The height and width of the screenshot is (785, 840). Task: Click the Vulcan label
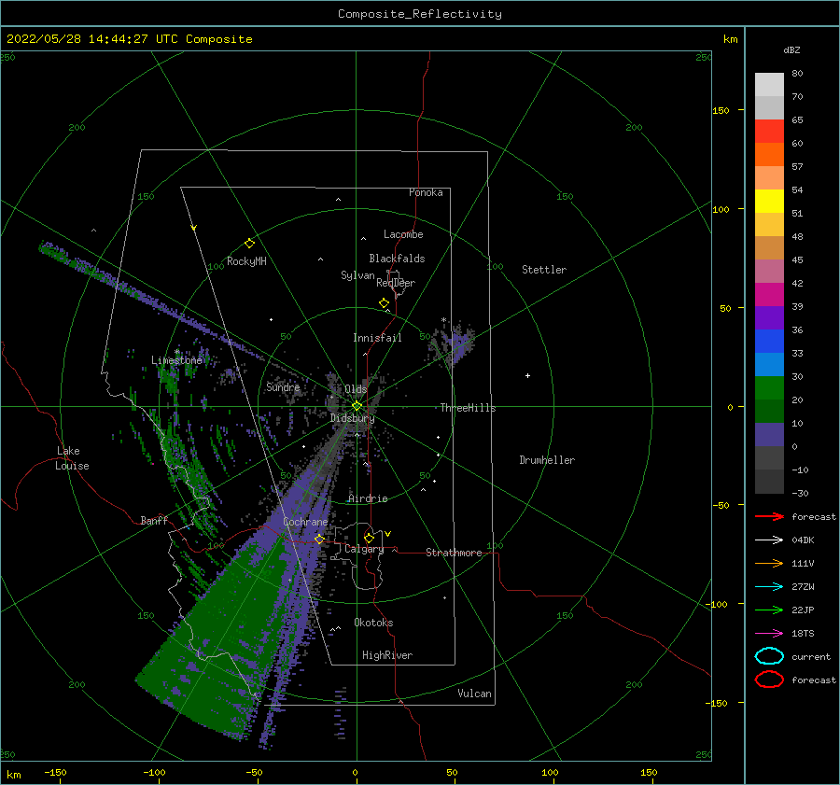click(x=474, y=694)
